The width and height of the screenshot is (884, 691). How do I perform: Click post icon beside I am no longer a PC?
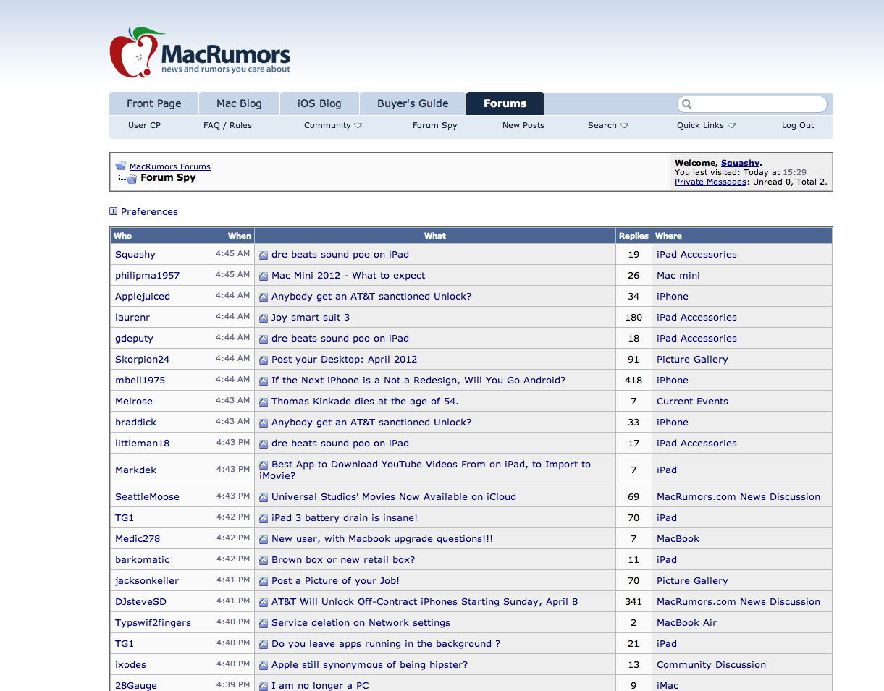coord(264,686)
